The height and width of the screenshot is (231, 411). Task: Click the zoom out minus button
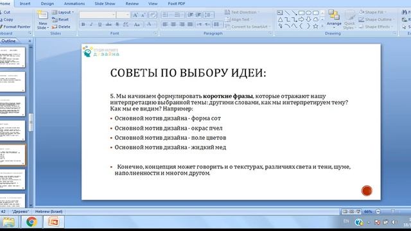coord(378,212)
